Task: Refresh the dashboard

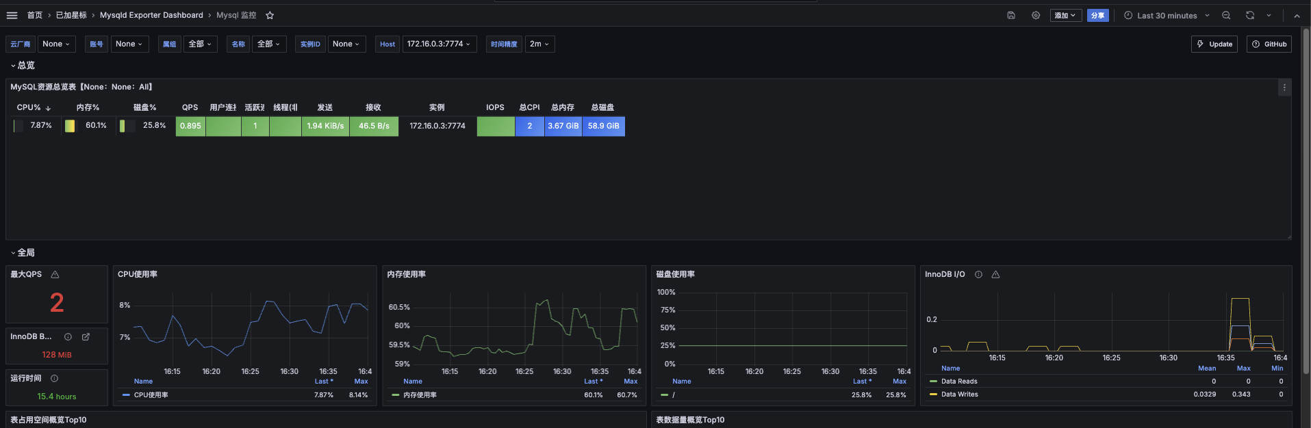Action: (x=1250, y=15)
